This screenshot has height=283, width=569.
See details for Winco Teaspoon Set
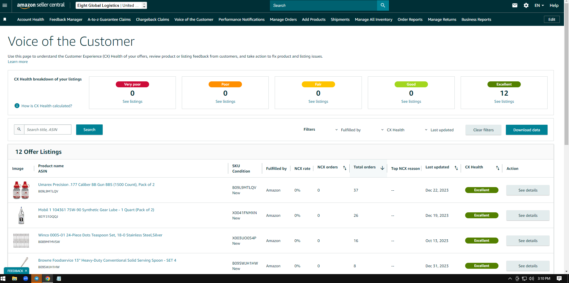(528, 241)
